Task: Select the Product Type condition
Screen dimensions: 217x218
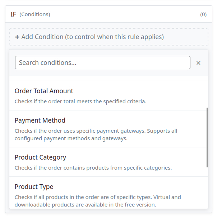Action: [x=108, y=193]
